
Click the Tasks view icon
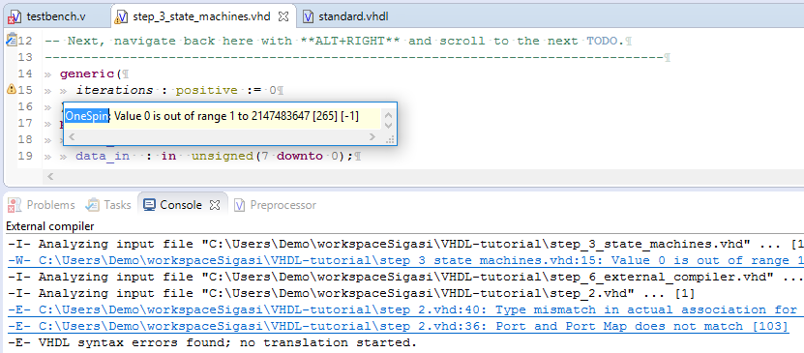tap(92, 205)
